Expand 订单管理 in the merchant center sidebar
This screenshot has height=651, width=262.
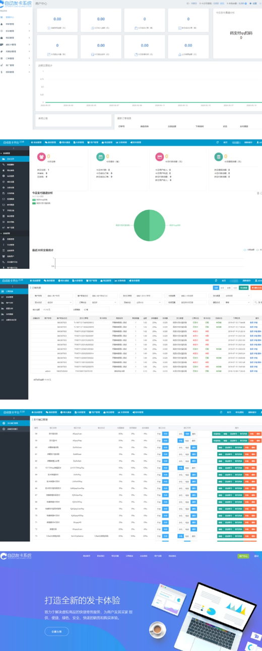point(16,58)
